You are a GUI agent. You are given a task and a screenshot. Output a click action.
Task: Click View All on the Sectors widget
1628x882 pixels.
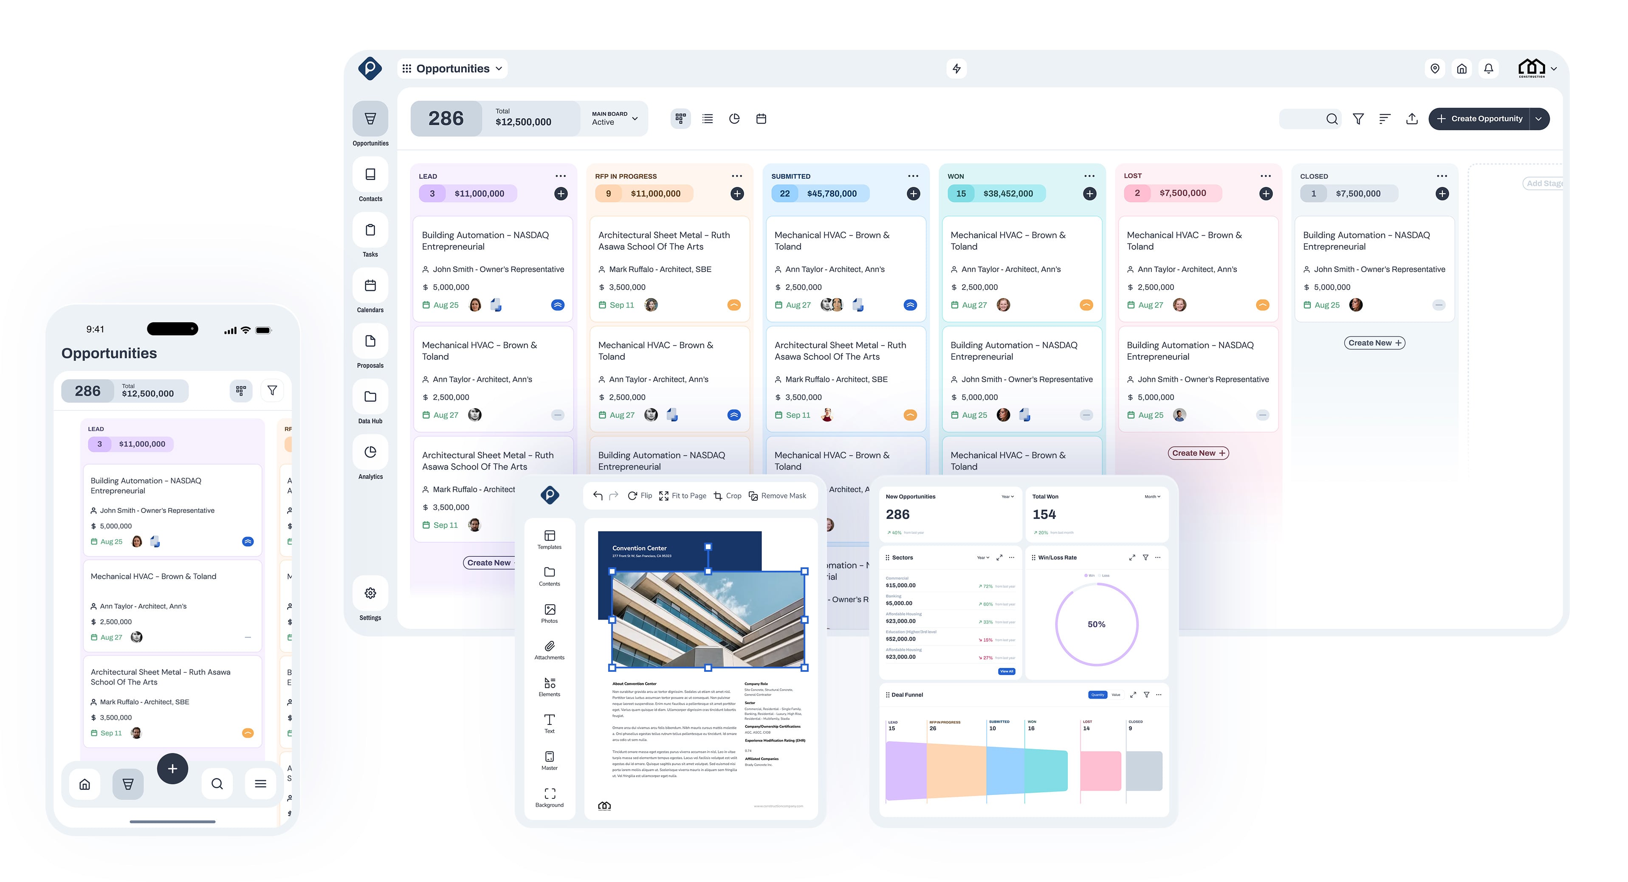[1006, 672]
